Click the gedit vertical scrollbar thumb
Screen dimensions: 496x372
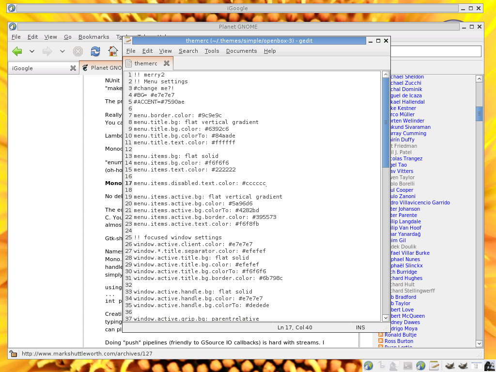click(x=386, y=123)
